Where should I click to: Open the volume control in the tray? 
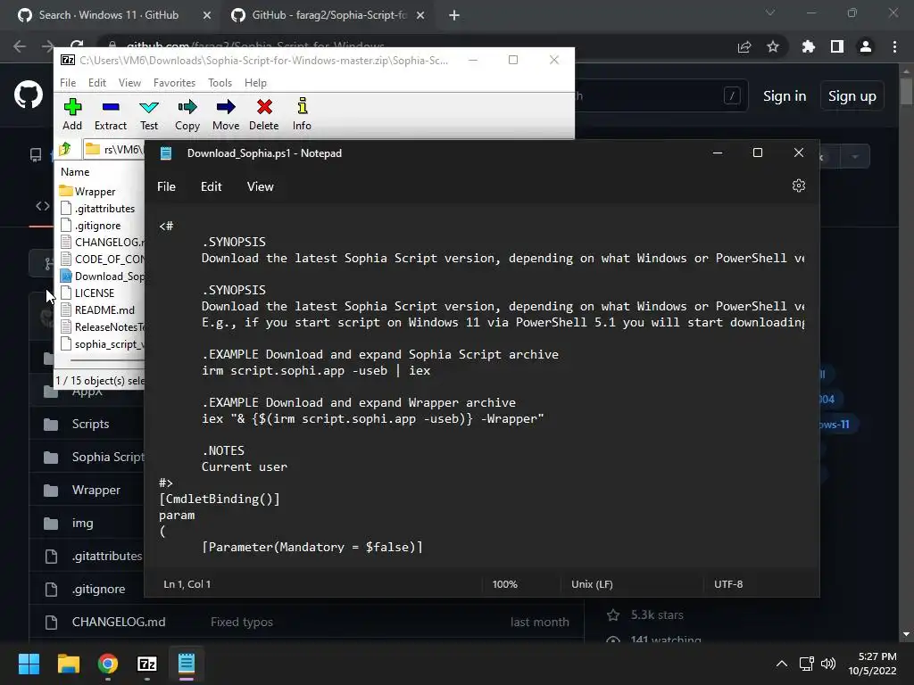tap(827, 664)
